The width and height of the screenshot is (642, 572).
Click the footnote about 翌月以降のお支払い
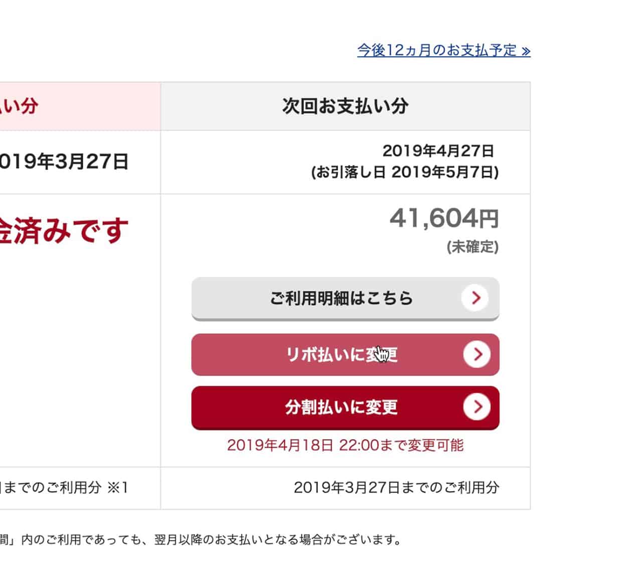tap(201, 540)
